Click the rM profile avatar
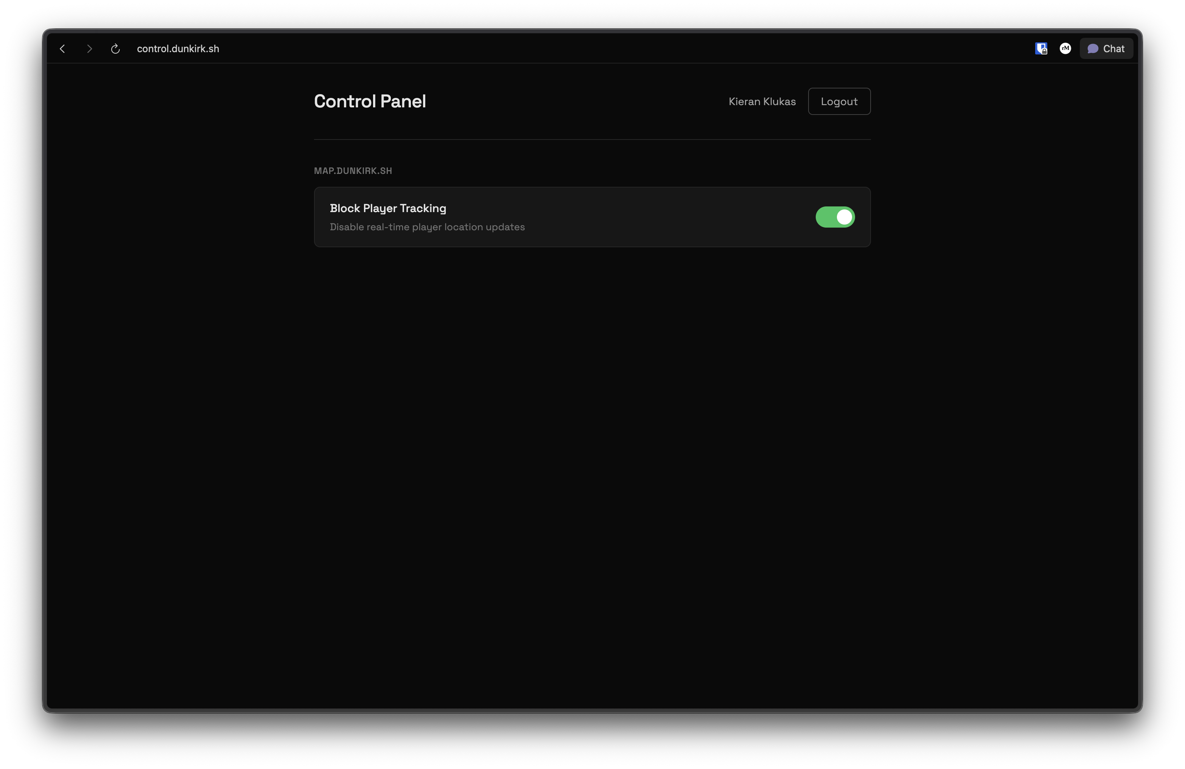1185x769 pixels. [x=1065, y=48]
